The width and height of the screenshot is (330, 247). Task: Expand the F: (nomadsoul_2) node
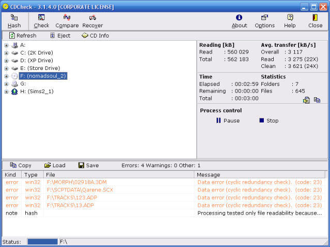click(x=6, y=76)
